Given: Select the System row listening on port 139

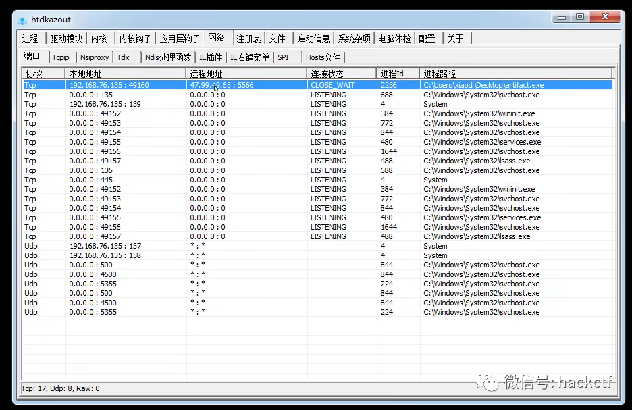Looking at the screenshot, I should click(x=203, y=104).
